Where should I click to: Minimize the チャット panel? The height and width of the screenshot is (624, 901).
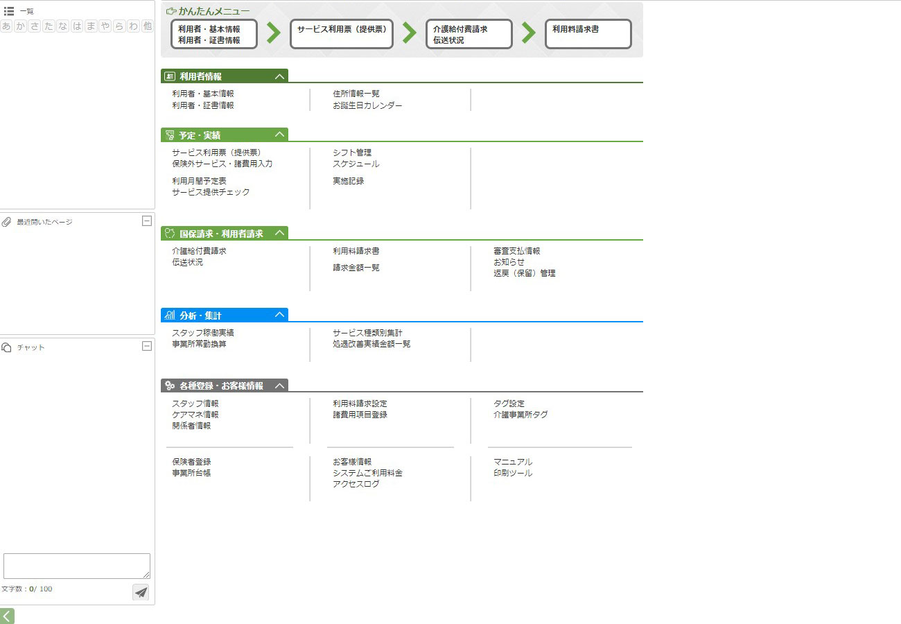point(146,346)
